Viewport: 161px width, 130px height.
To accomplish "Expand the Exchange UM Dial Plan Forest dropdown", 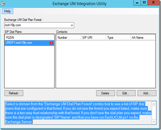I will pyautogui.click(x=72, y=25).
